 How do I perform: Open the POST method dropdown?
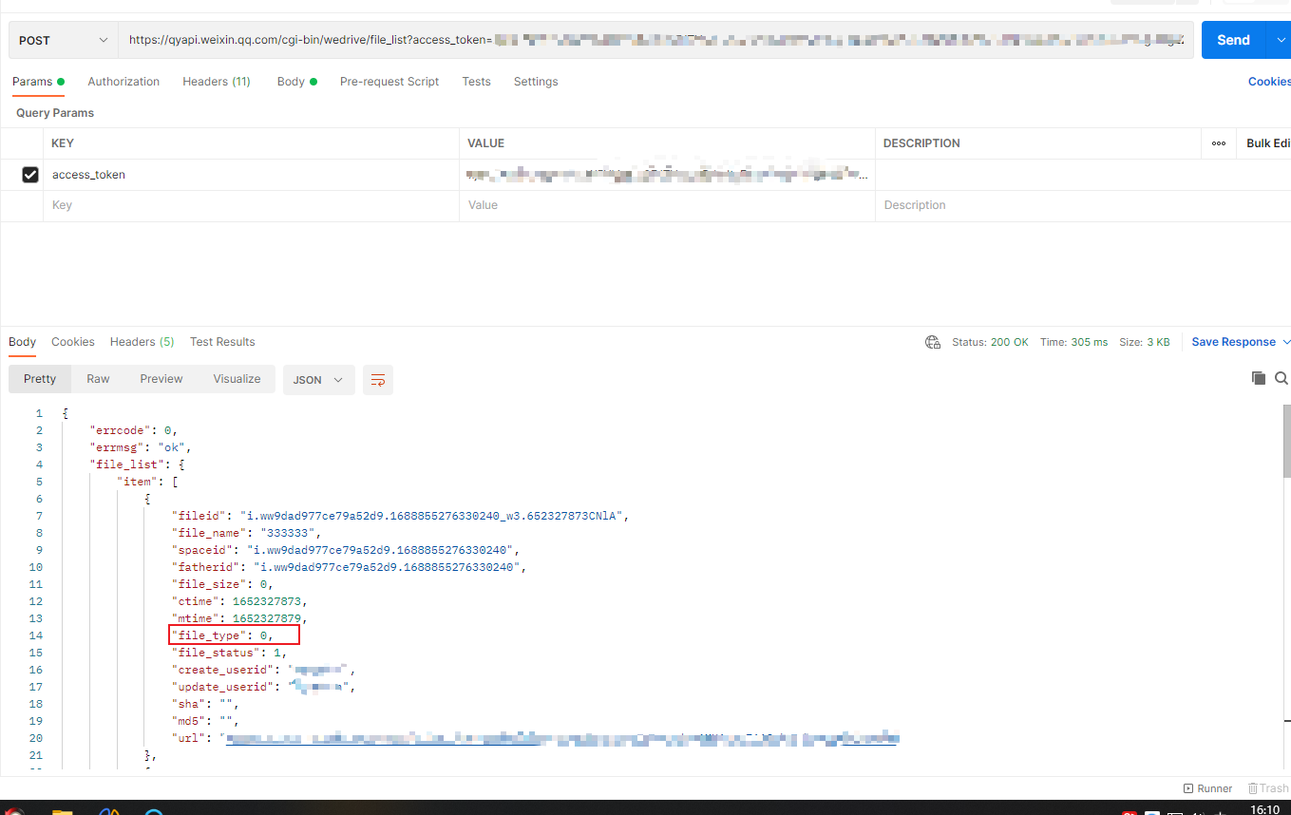[x=64, y=40]
